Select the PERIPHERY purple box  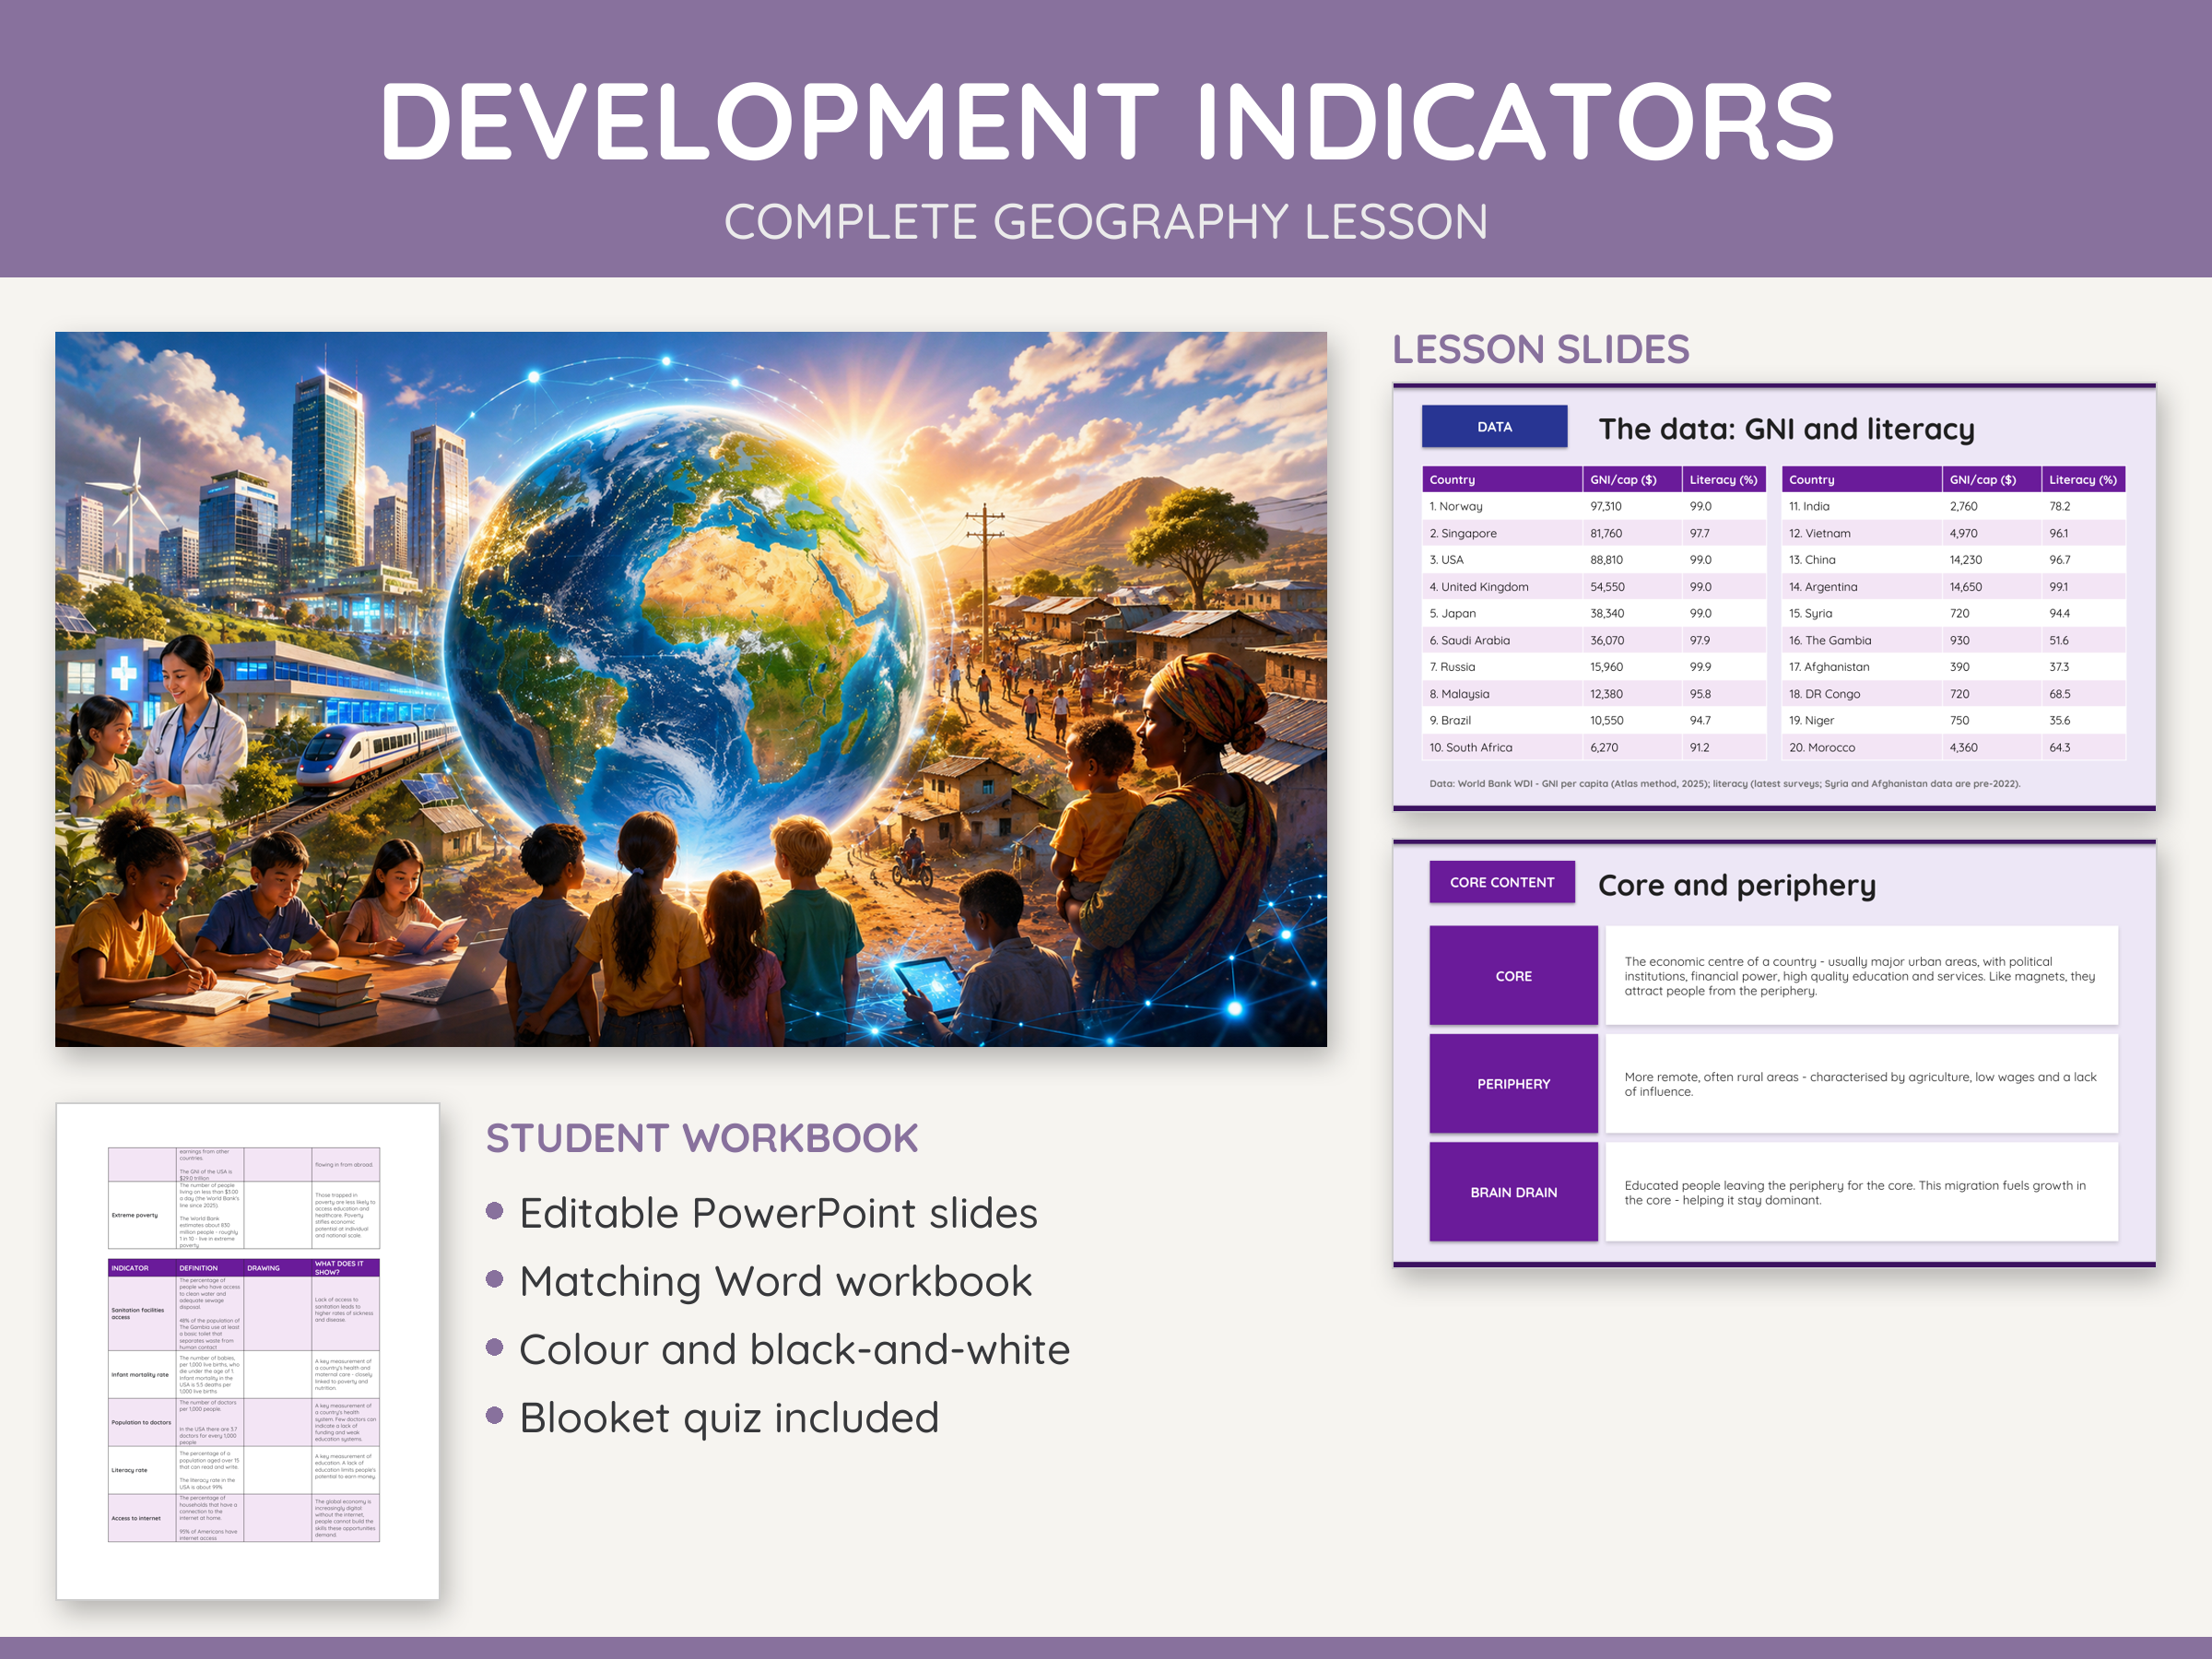click(x=1513, y=1083)
